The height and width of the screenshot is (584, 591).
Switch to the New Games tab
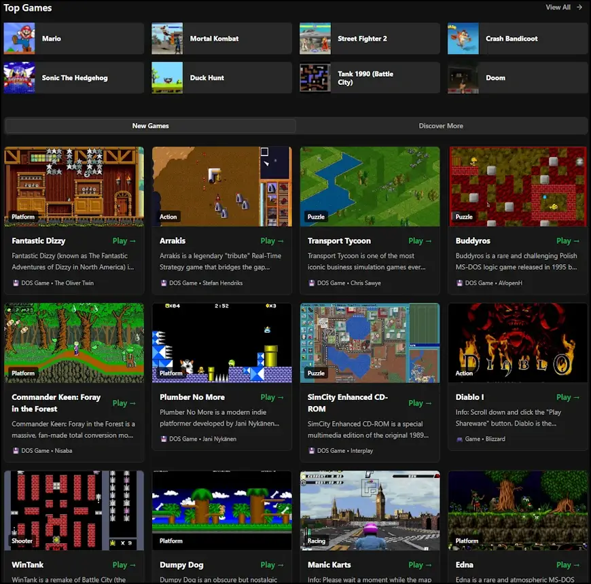pos(150,126)
